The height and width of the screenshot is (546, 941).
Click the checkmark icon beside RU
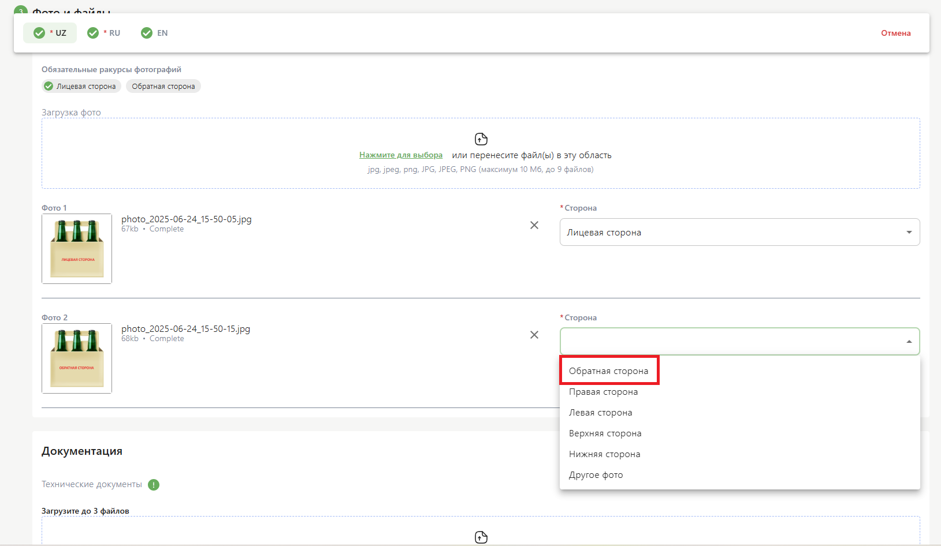coord(93,33)
